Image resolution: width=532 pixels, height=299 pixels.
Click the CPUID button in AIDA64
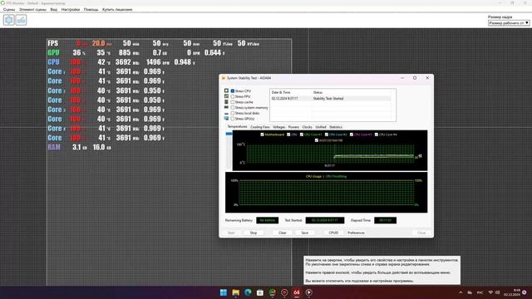point(333,233)
